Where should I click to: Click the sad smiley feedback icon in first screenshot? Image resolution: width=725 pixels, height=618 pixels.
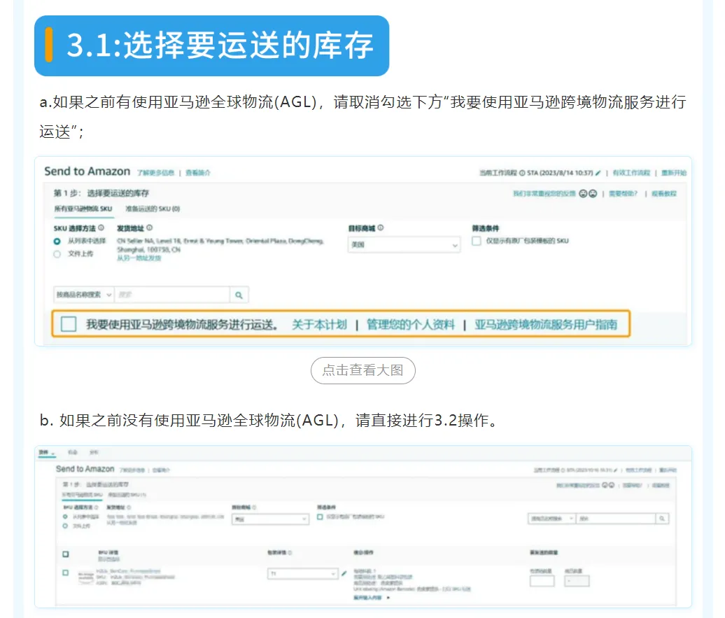593,194
